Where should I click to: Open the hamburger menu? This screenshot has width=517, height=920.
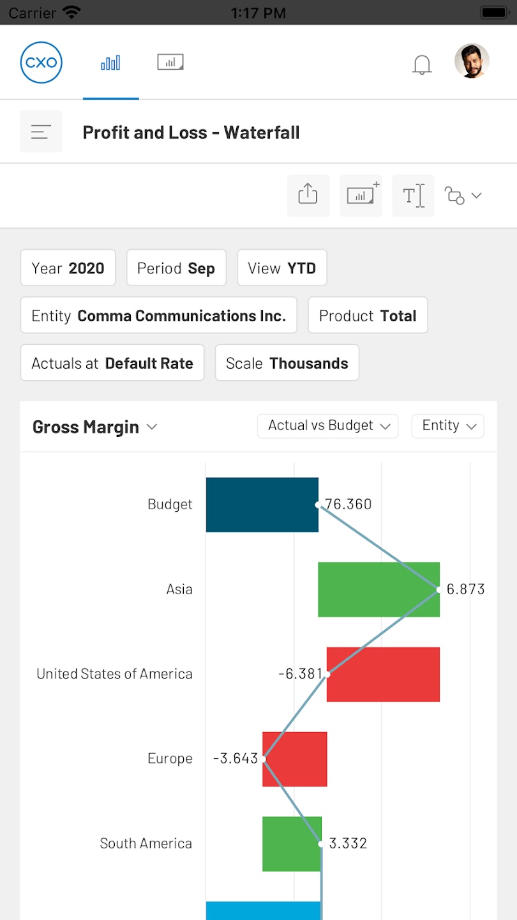41,132
